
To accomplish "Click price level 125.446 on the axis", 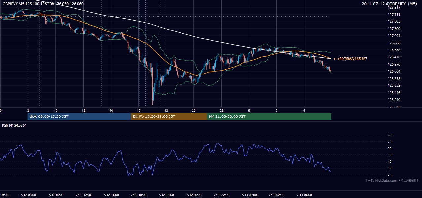I will pos(394,93).
